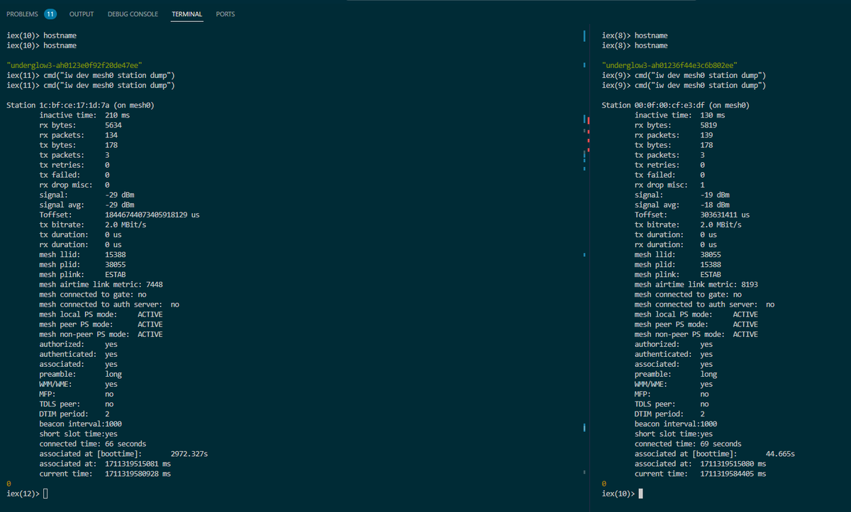Image resolution: width=851 pixels, height=512 pixels.
Task: Click the signal avg value -18 dBm
Action: point(714,205)
